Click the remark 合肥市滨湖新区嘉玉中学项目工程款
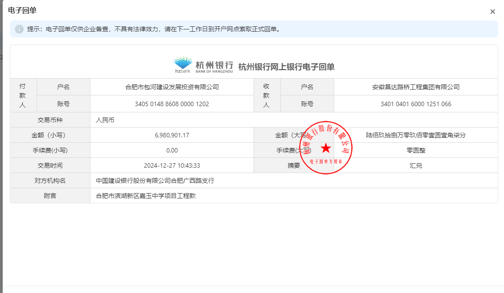The height and width of the screenshot is (293, 504). click(x=146, y=196)
